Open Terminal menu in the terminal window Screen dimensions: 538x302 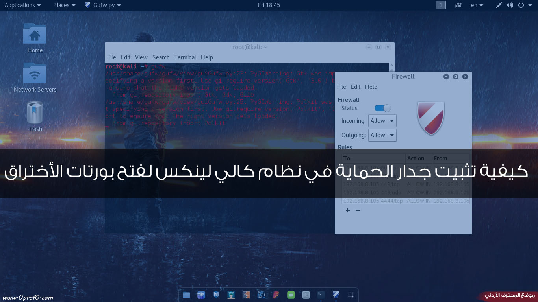pos(185,57)
